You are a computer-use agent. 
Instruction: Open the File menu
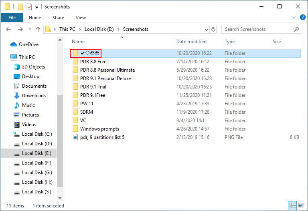point(12,18)
